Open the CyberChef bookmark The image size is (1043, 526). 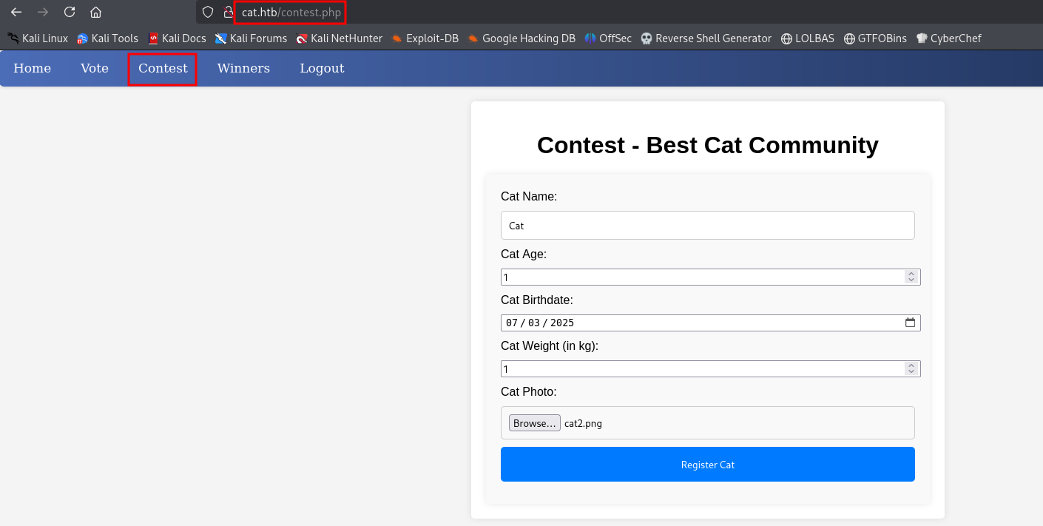coord(948,38)
